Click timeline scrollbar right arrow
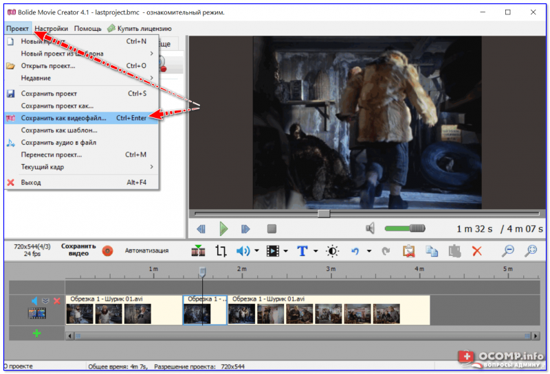 click(x=536, y=336)
